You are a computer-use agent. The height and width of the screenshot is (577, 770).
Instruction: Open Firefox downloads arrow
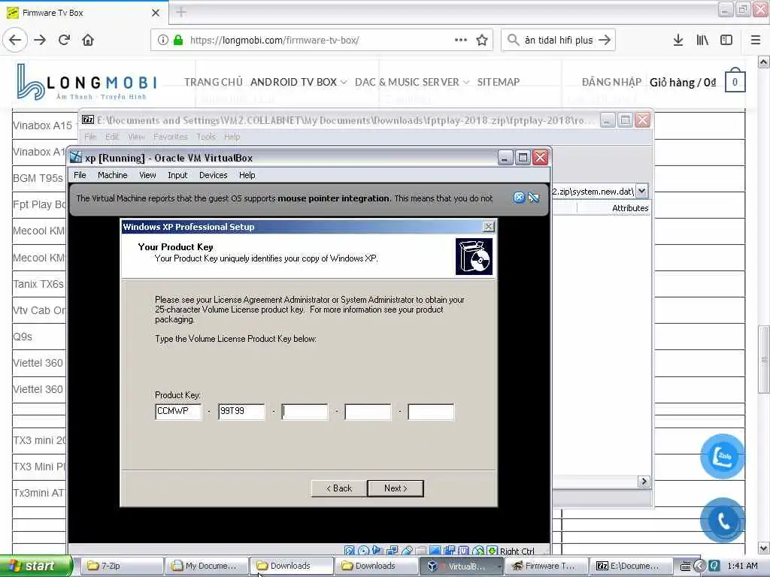[678, 40]
